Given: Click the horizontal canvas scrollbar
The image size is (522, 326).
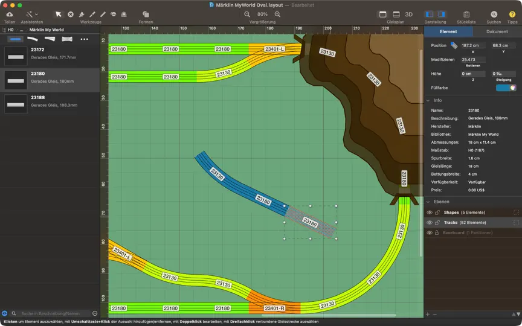Looking at the screenshot, I should 328,315.
